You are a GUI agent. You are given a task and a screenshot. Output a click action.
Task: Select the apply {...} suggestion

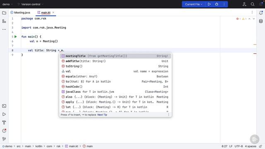(x=115, y=102)
